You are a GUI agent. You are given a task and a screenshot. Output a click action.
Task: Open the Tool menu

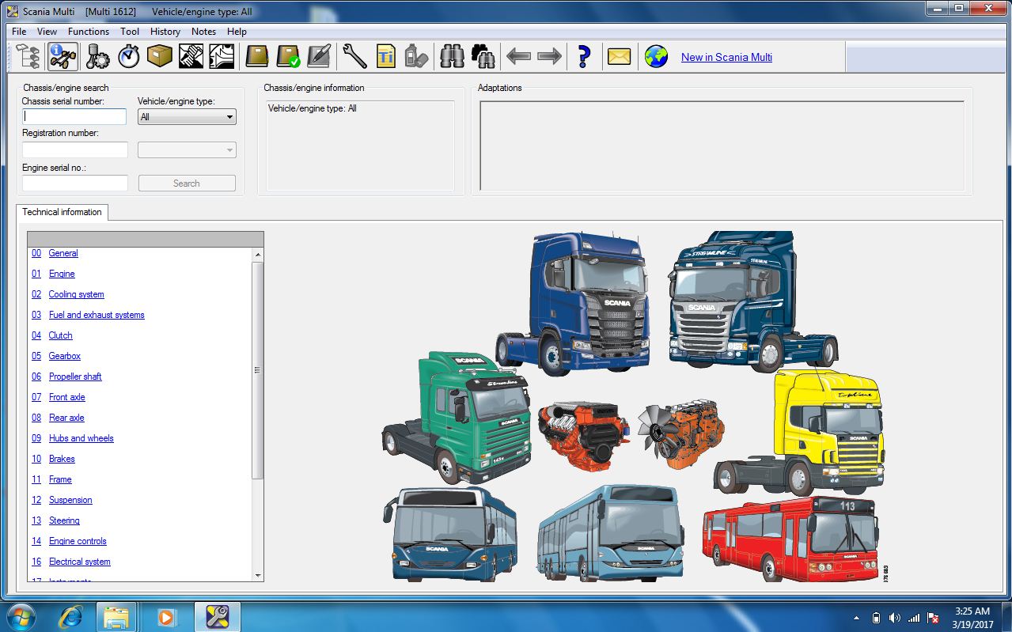130,32
